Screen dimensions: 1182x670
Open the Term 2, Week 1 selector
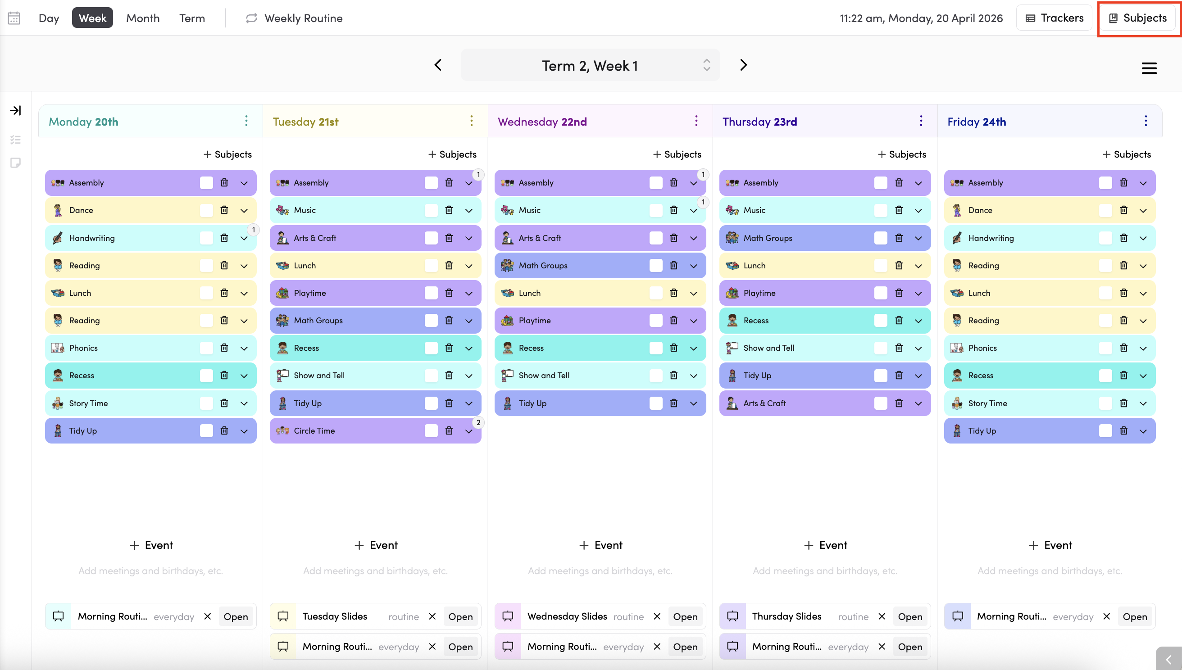[x=590, y=65]
